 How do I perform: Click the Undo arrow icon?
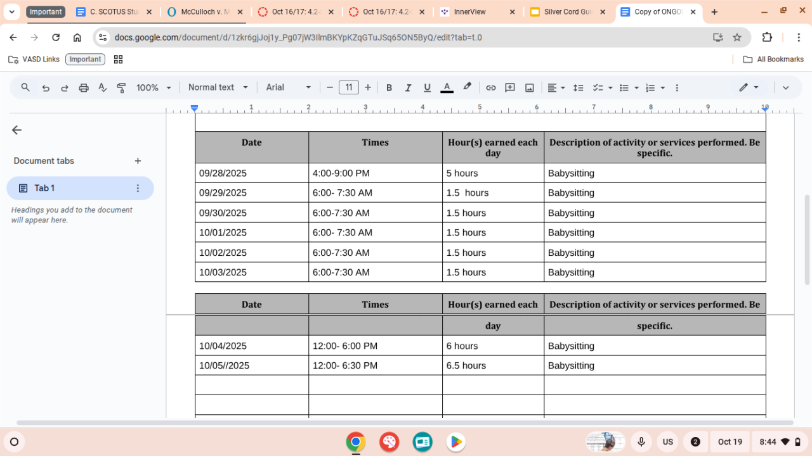click(x=46, y=88)
